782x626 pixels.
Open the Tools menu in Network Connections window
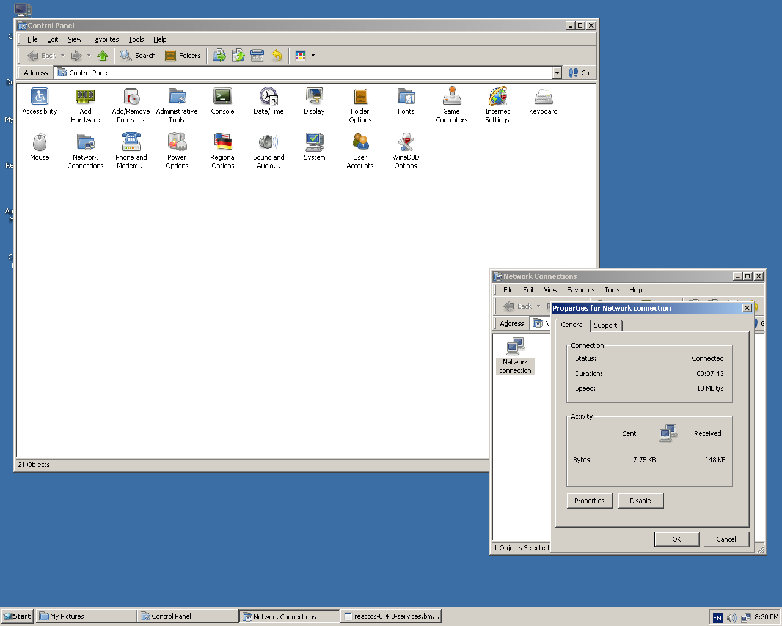(x=612, y=290)
